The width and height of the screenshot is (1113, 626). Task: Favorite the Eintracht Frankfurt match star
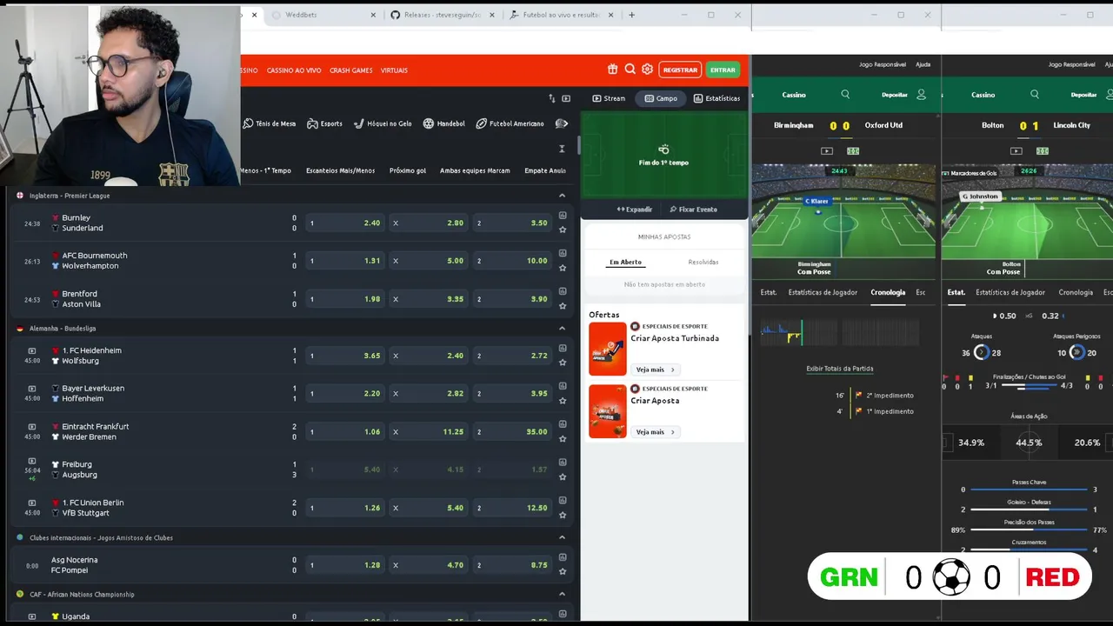pos(563,438)
